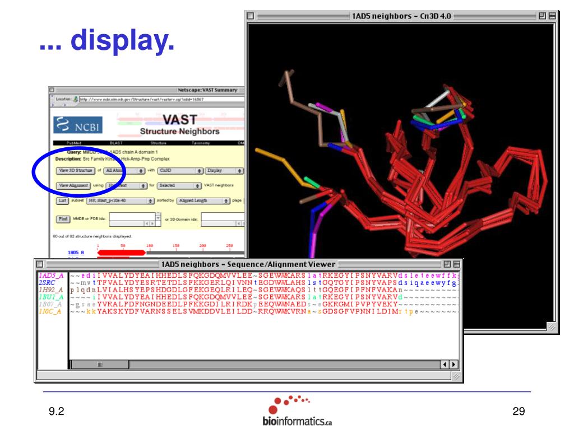Click the View Alignment button
574x430 pixels.
coord(73,186)
